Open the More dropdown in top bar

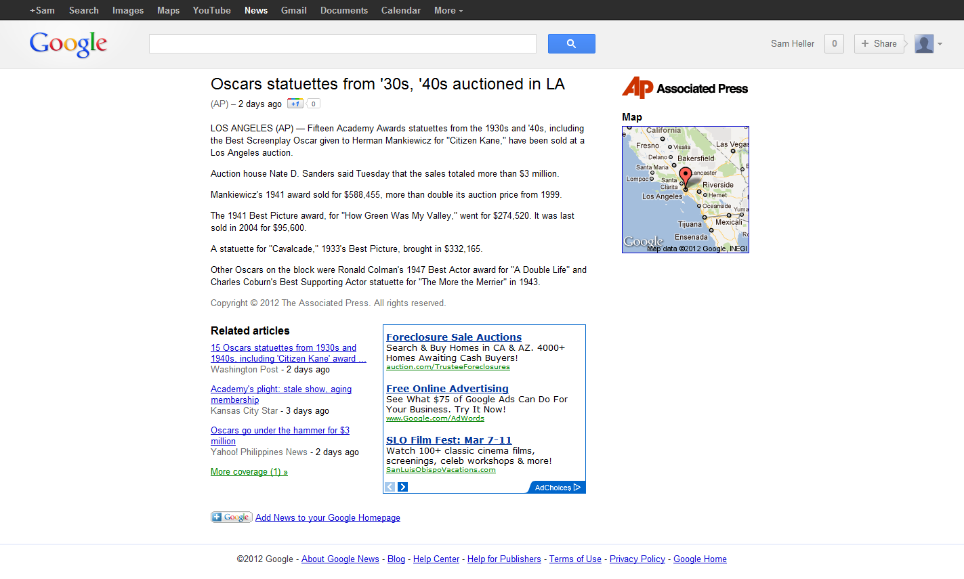[448, 10]
